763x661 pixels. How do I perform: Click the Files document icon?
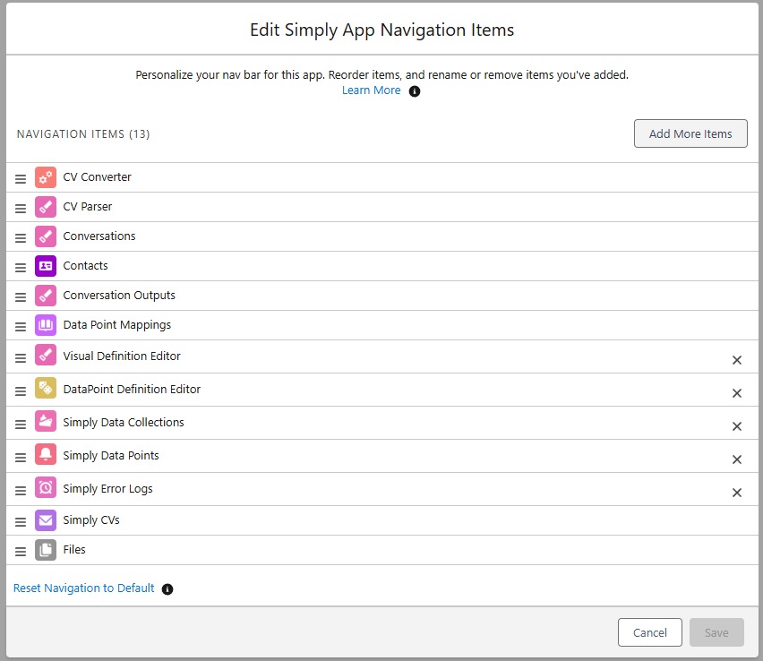45,550
